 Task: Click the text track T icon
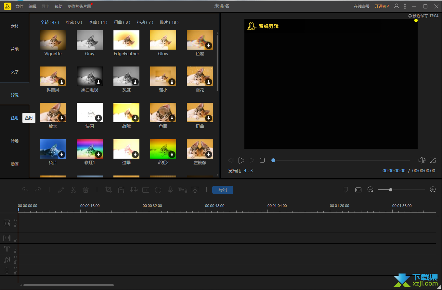click(x=7, y=249)
